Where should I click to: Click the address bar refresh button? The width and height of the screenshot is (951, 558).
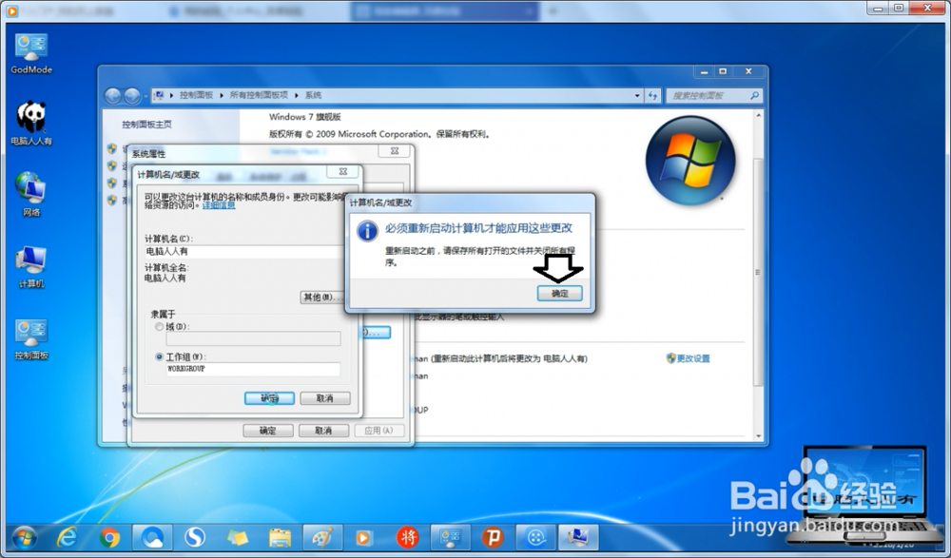click(x=652, y=95)
